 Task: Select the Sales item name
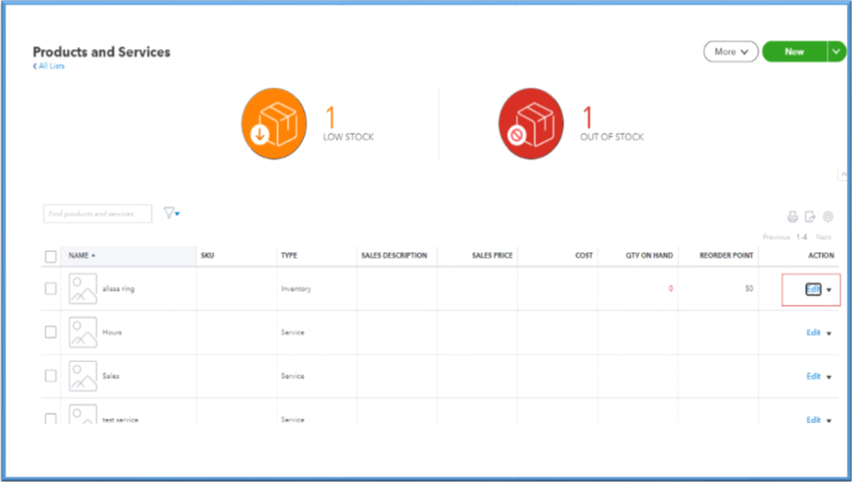(111, 376)
